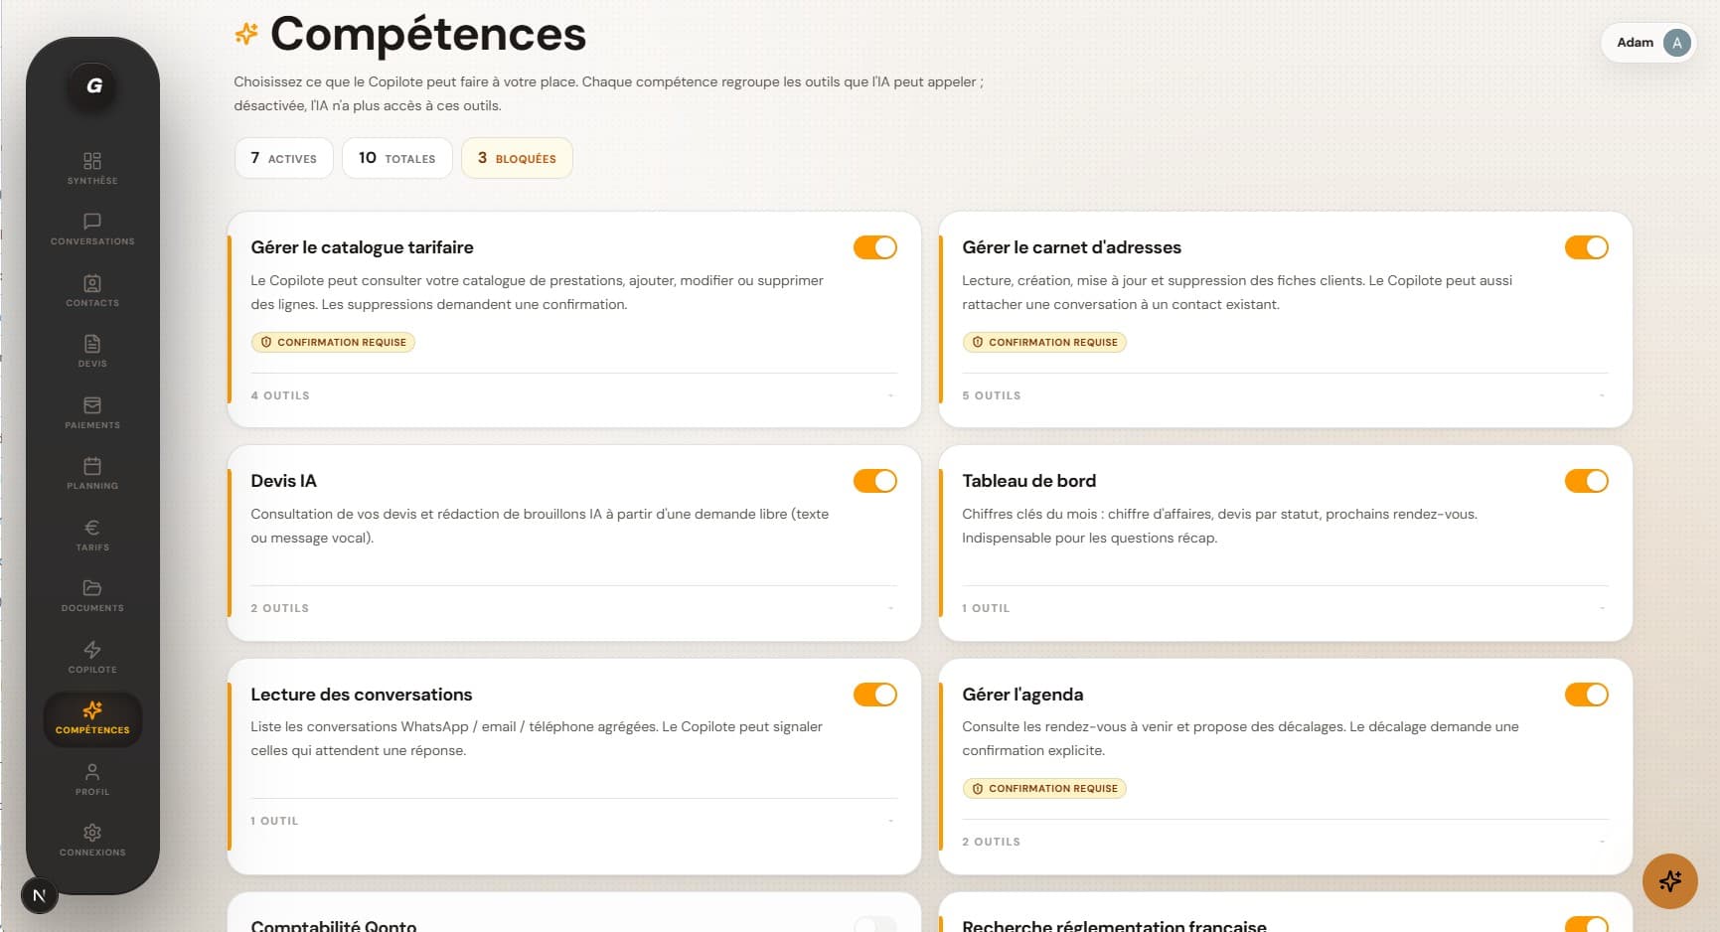Screen dimensions: 1720x932
Task: Open the Synthèse dashboard icon in sidebar
Action: pyautogui.click(x=92, y=161)
